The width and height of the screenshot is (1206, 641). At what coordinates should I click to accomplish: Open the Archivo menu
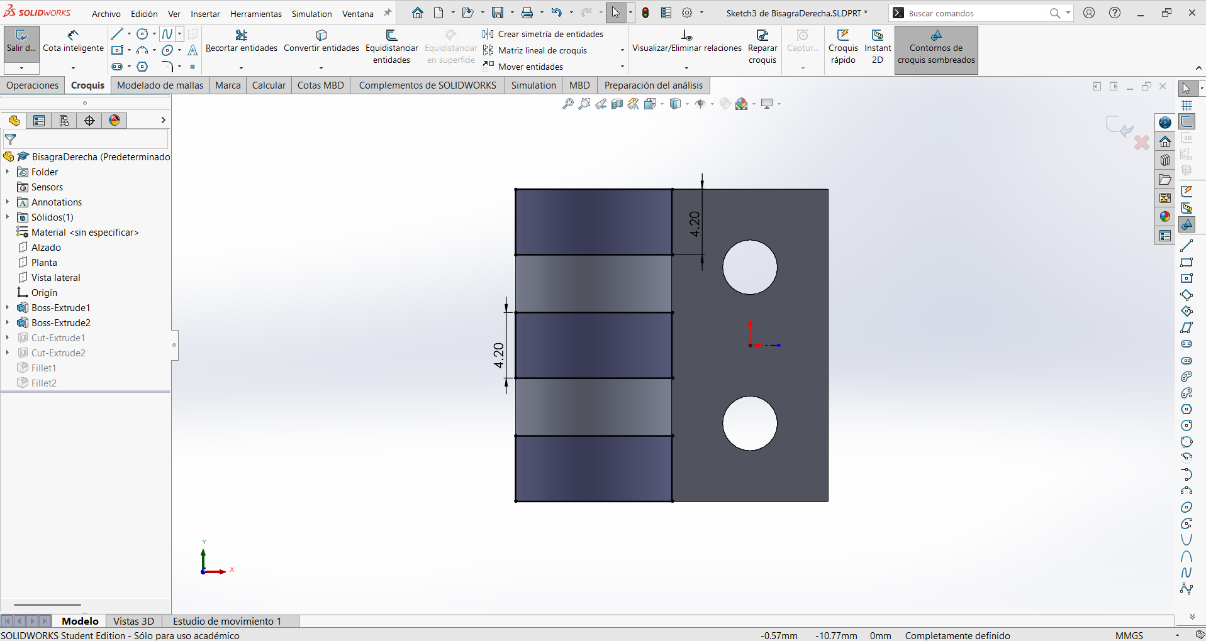pos(106,13)
